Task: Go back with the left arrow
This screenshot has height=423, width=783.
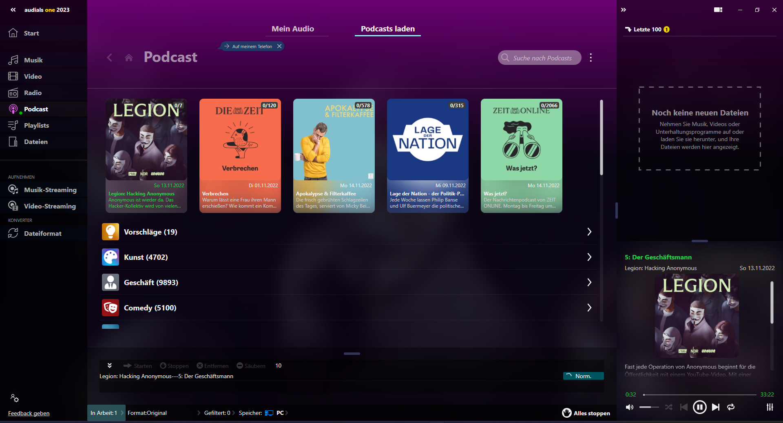Action: 109,58
